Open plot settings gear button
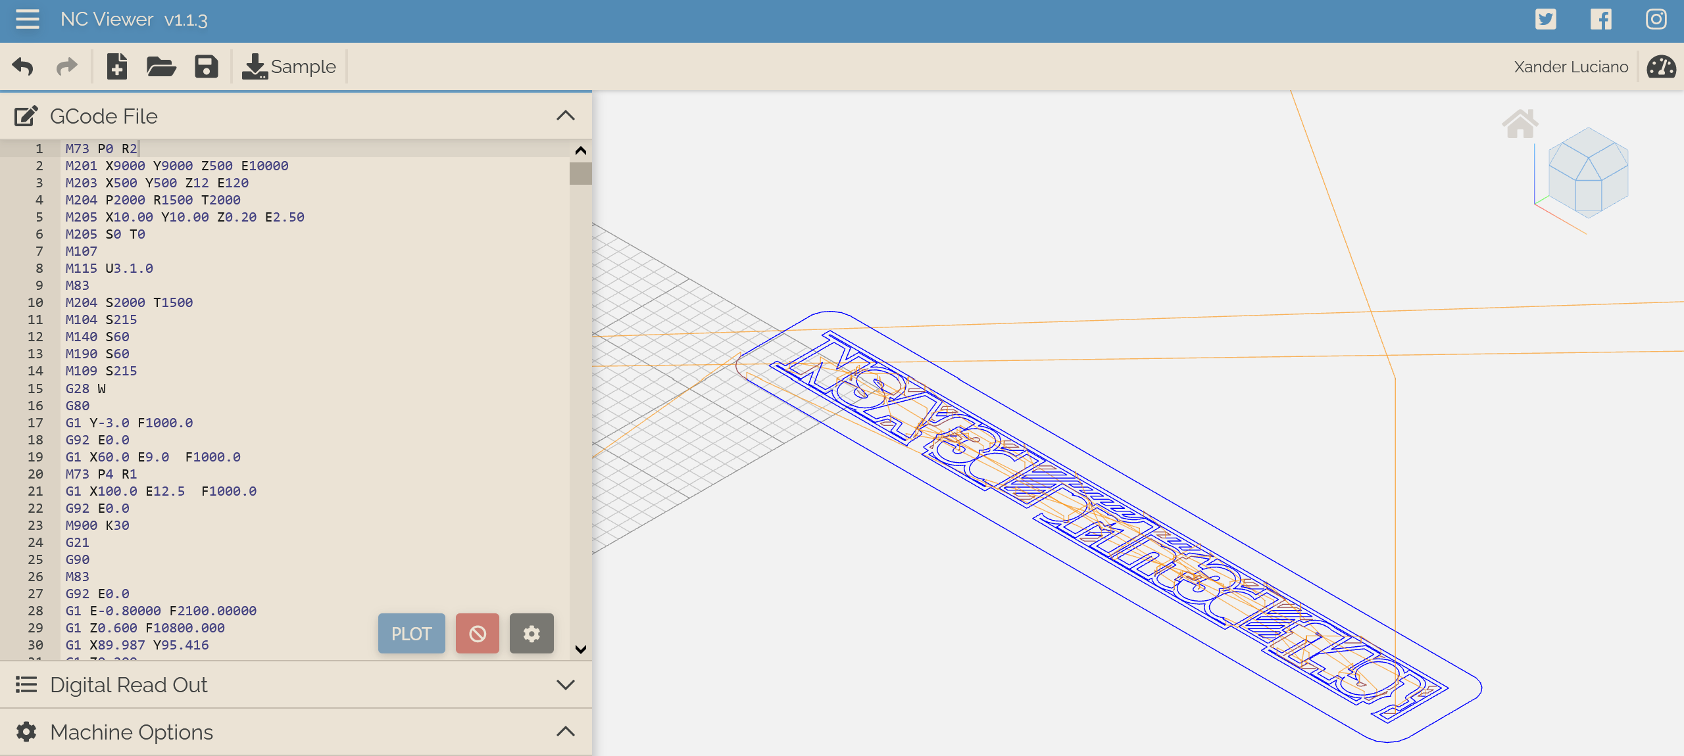 point(532,633)
